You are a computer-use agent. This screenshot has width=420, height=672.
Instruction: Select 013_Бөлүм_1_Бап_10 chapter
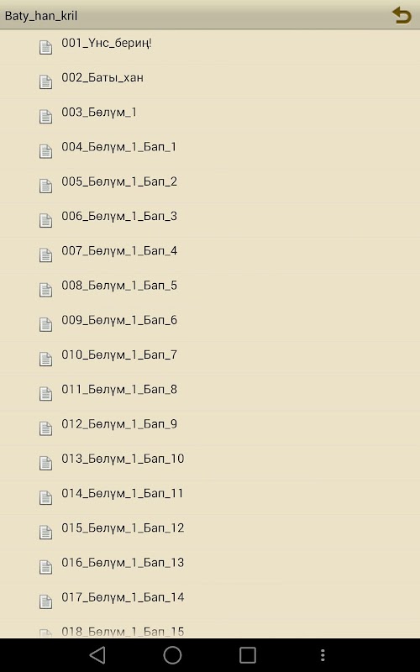coord(210,463)
